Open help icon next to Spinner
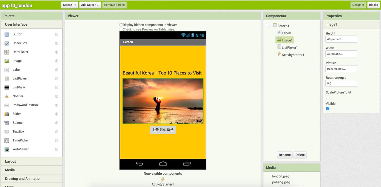 pyautogui.click(x=57, y=123)
